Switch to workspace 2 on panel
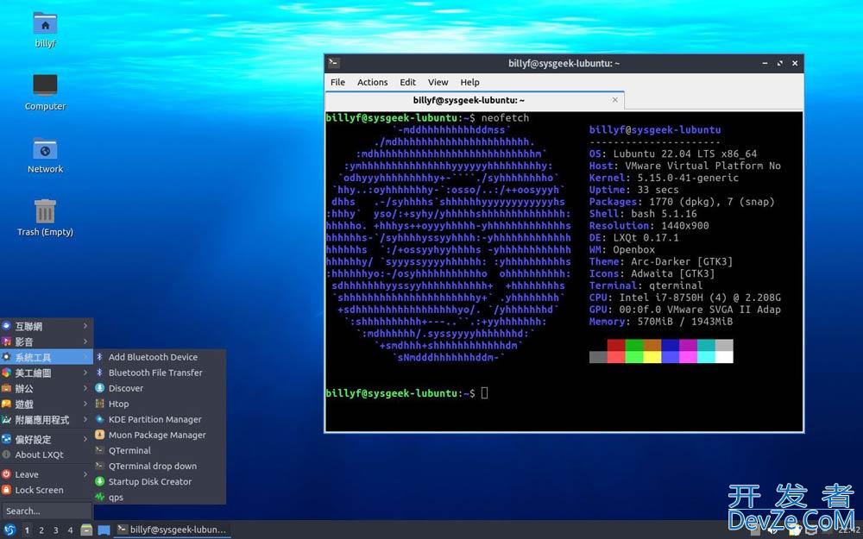 41,530
